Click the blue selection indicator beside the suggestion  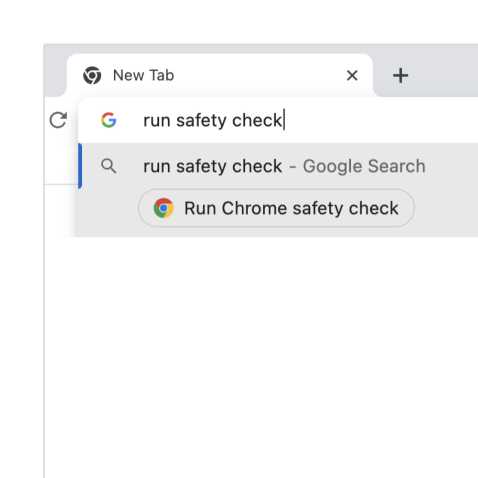pos(80,166)
